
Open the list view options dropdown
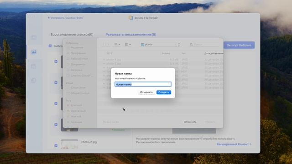(x=117, y=45)
